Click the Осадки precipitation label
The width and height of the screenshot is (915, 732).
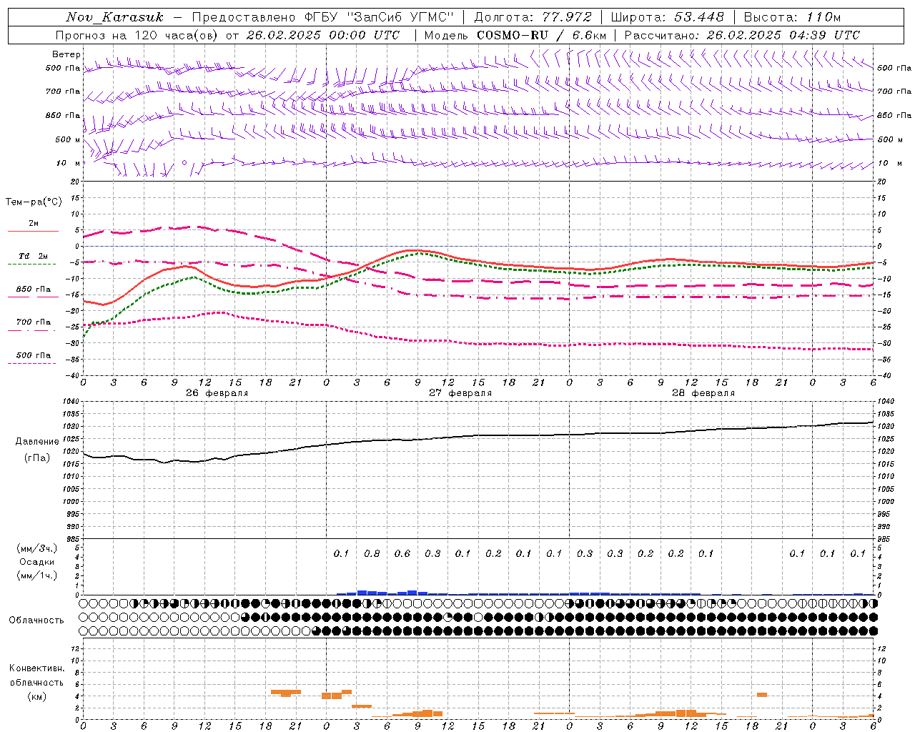[x=37, y=562]
